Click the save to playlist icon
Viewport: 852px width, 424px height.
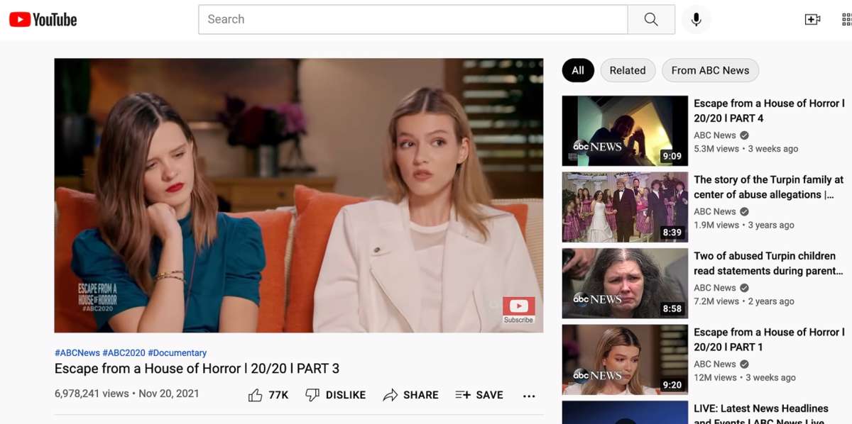[x=463, y=395]
